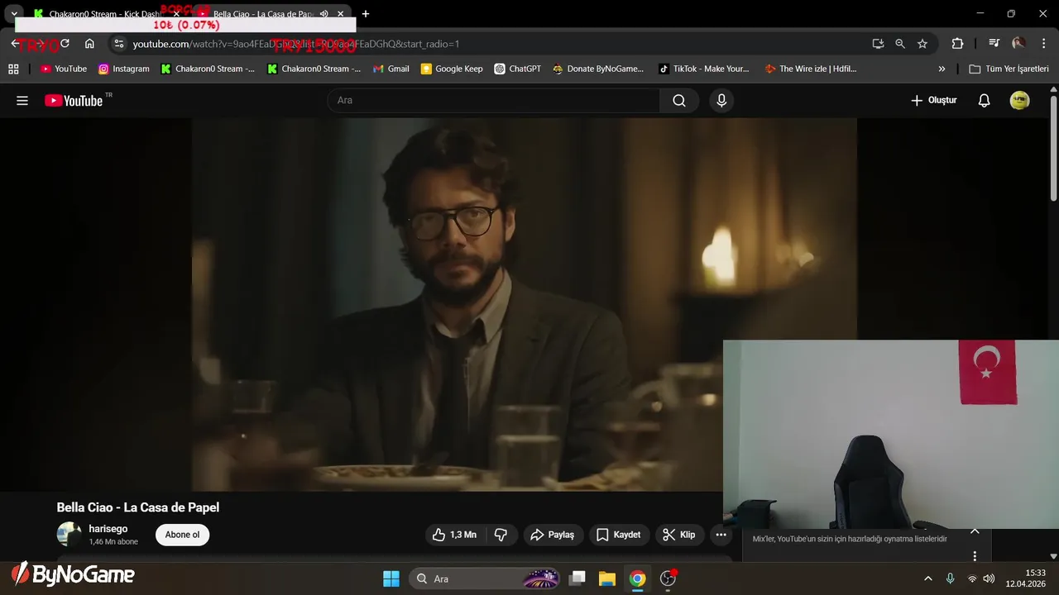Share the video using Paylaş

coord(552,535)
